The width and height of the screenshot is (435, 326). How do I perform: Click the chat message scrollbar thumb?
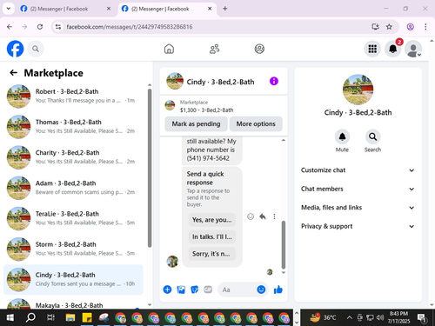[x=284, y=245]
